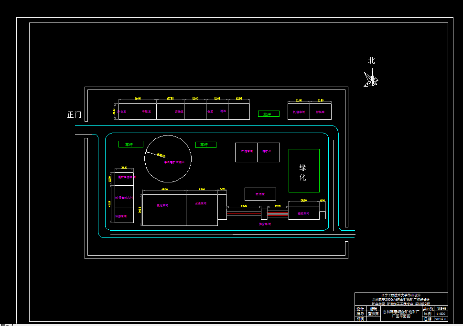Select the 49.00 dimension above the cyanidation workshop
The height and width of the screenshot is (326, 463).
[x=164, y=189]
